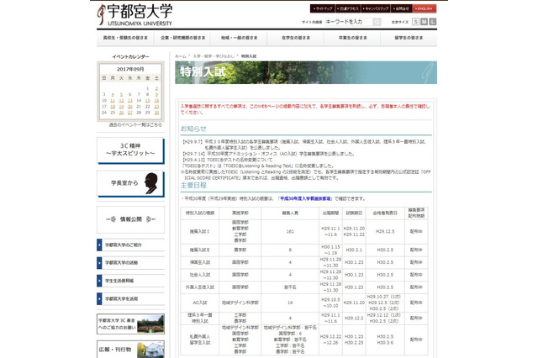Open 留学生の皆さま navigation tab
538x358 pixels.
pyautogui.click(x=409, y=38)
